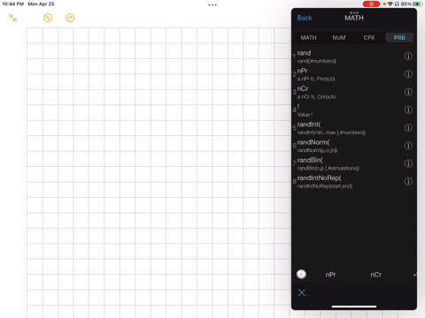
Task: Tap the history clock icon
Action: pos(301,275)
